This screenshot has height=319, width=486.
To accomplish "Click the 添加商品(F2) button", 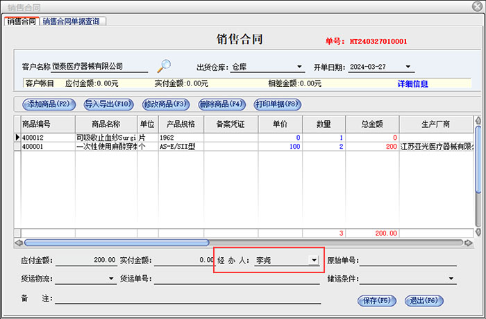I will (x=48, y=104).
